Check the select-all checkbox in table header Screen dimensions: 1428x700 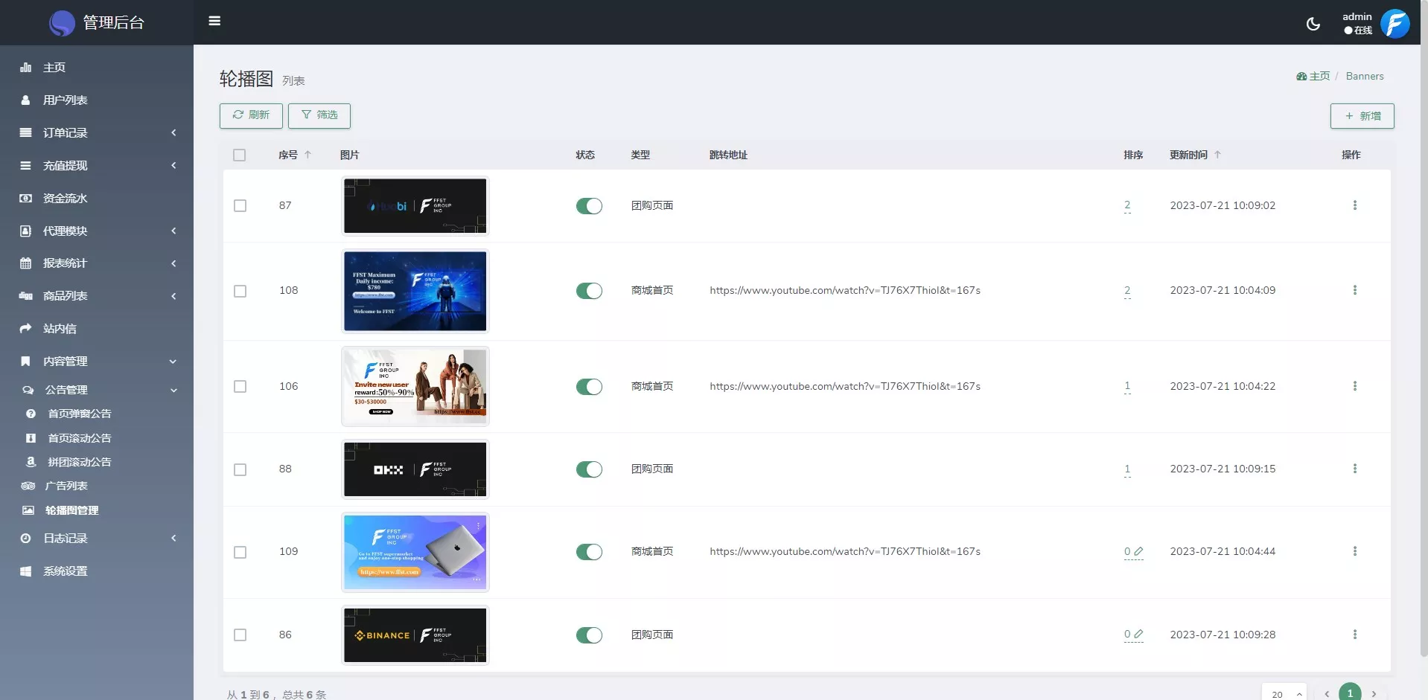click(239, 155)
